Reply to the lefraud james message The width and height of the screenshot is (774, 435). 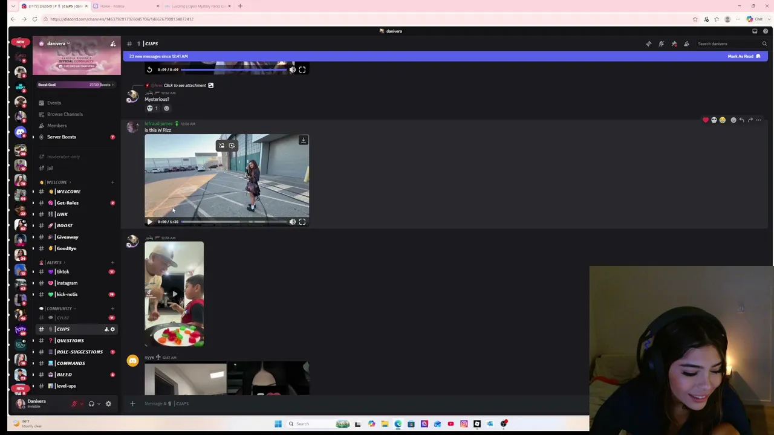(x=742, y=120)
